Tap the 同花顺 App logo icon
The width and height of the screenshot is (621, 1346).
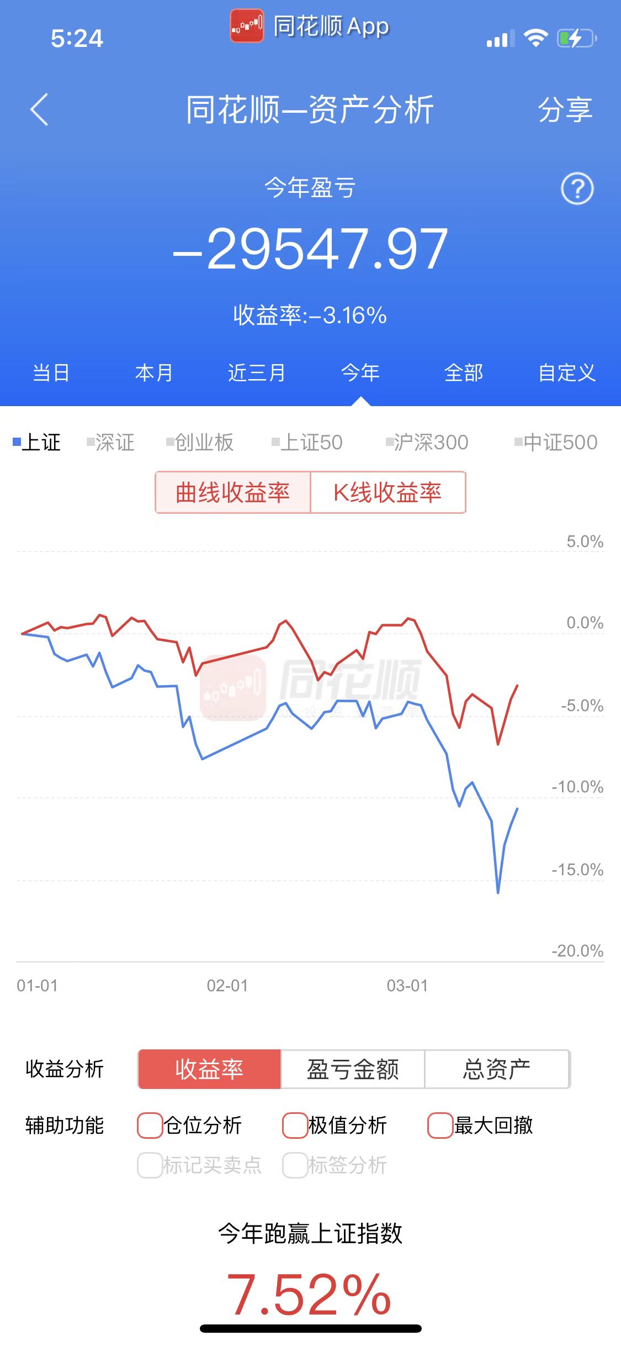[246, 26]
